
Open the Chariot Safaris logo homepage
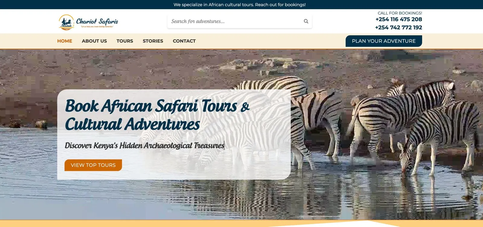tap(88, 22)
